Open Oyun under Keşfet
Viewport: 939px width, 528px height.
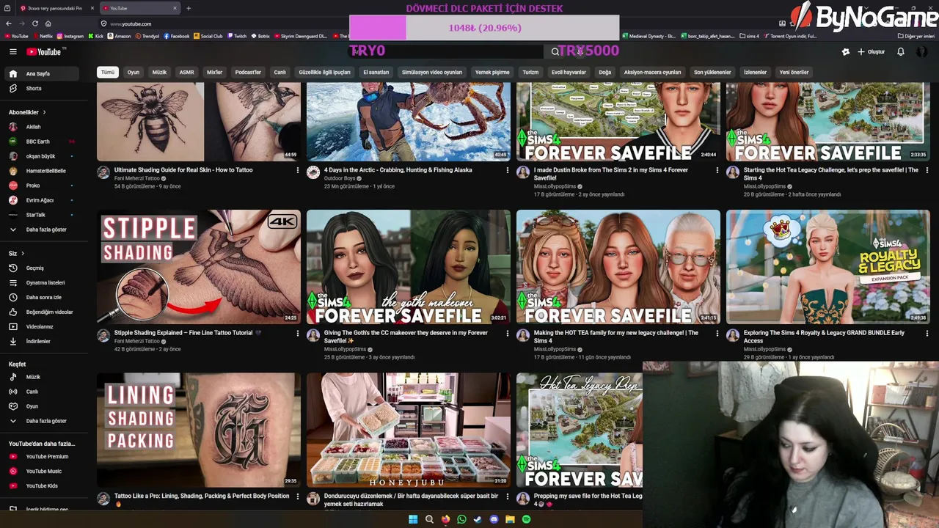click(32, 406)
